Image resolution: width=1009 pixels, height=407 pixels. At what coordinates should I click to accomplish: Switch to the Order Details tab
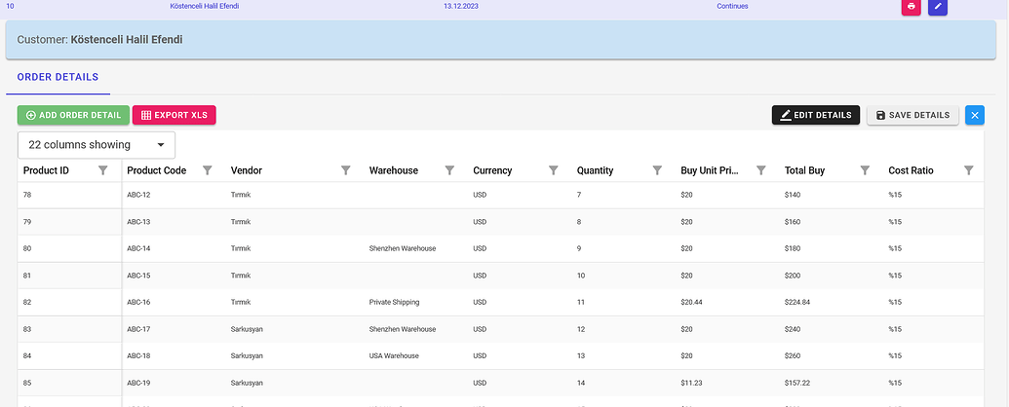[58, 77]
